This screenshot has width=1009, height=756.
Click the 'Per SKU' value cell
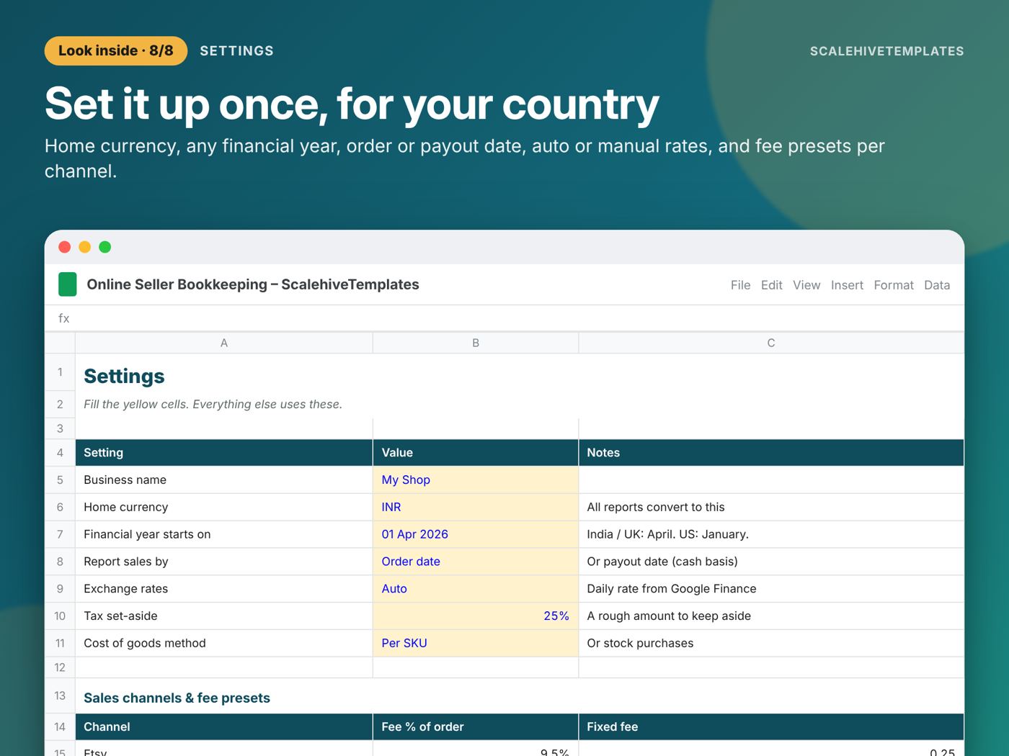click(x=476, y=644)
